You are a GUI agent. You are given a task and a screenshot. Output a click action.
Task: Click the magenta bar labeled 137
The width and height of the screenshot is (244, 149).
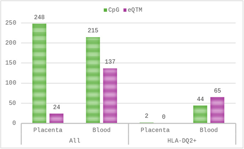coord(110,96)
